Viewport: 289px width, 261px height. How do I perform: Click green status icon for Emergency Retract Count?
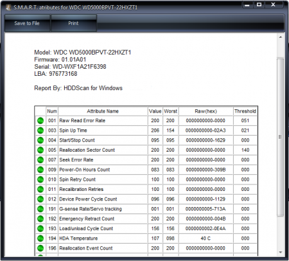40,219
